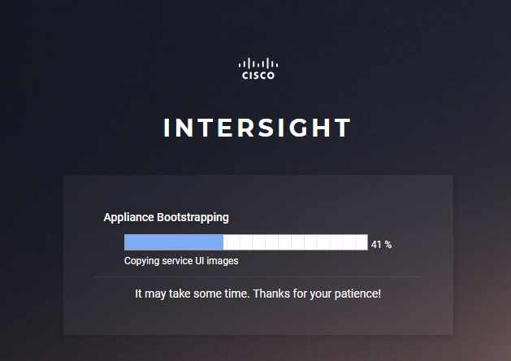Click the first letter 'I' of INTERSIGHT

[x=167, y=128]
